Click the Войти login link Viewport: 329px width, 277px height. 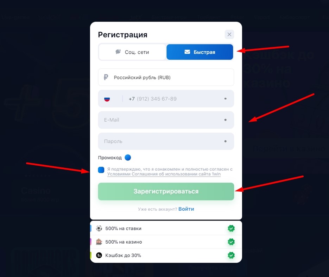point(186,209)
